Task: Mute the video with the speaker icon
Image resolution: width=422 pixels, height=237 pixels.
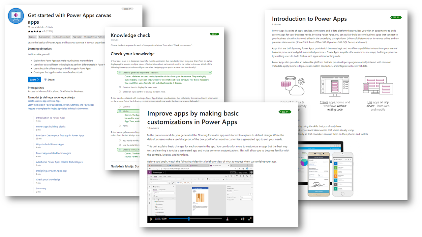Action: 243,219
